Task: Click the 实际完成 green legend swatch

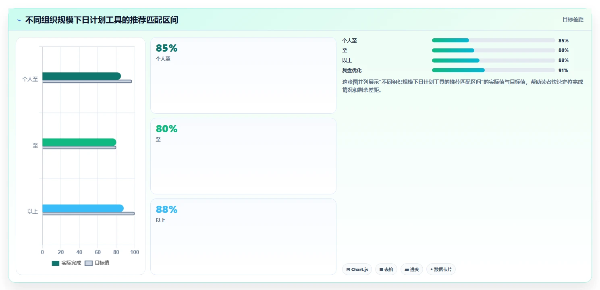Action: click(56, 263)
